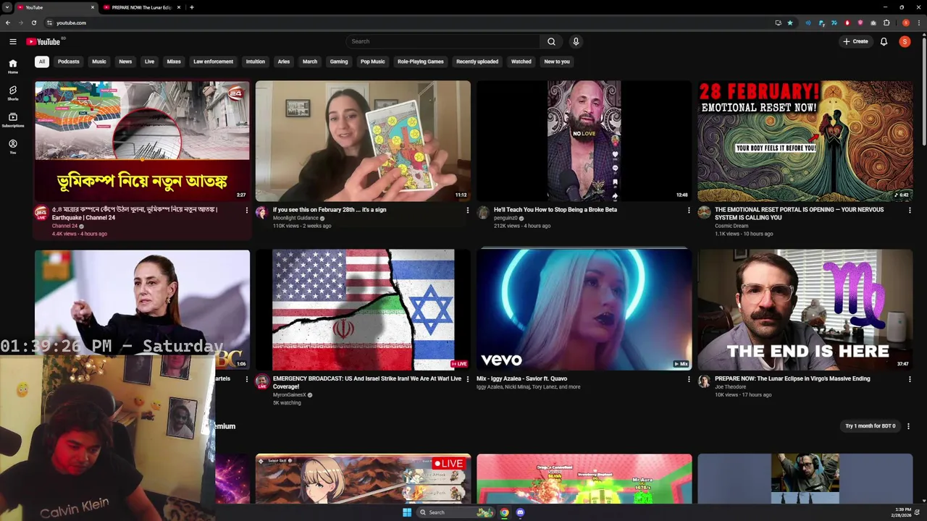Select the Aries chip
927x521 pixels.
point(284,62)
